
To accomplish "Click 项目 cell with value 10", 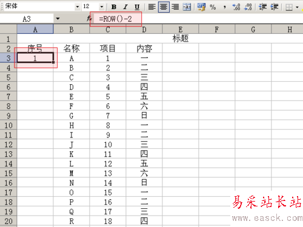I will pyautogui.click(x=108, y=145).
